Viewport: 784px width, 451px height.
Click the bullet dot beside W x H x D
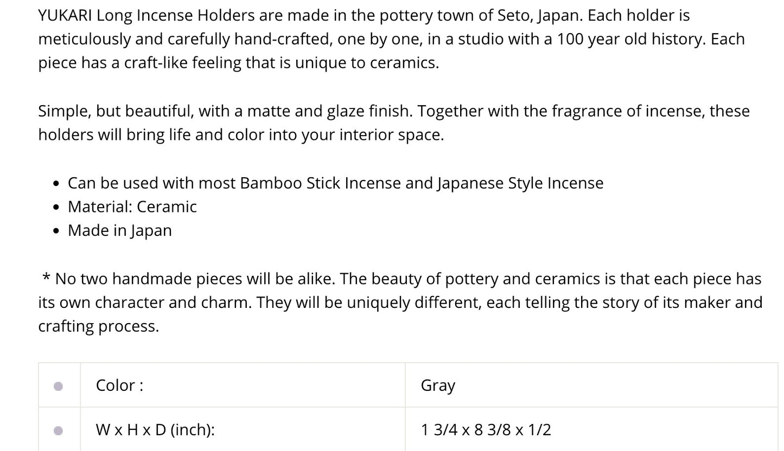[59, 430]
